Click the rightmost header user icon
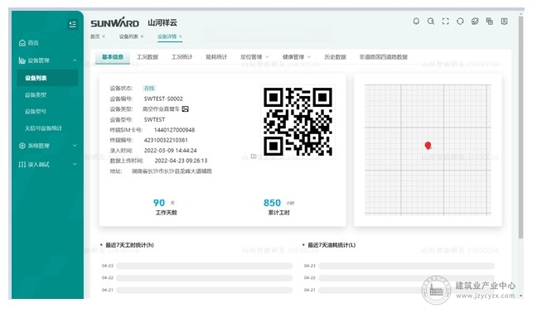 coord(504,22)
